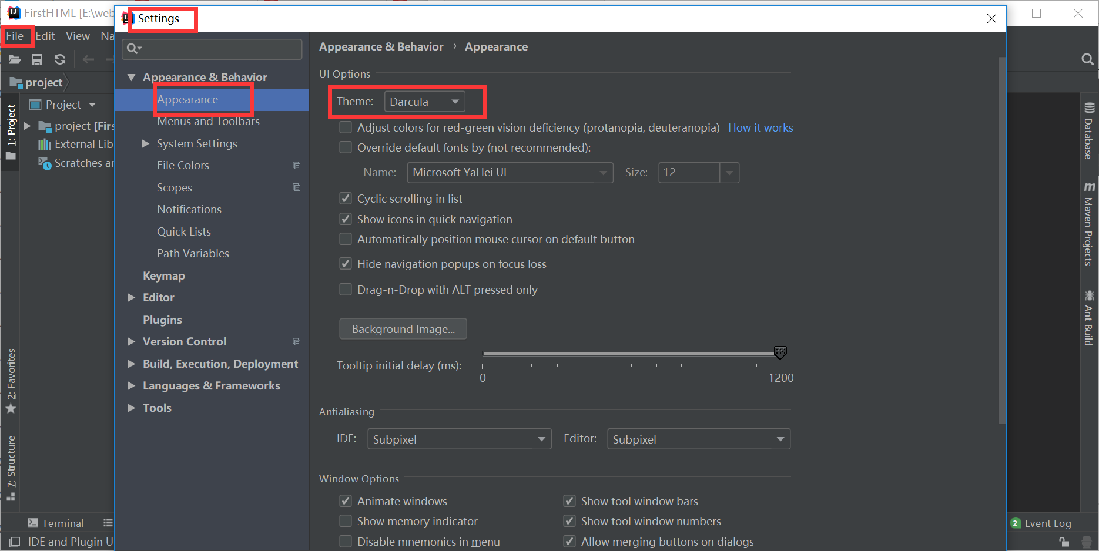This screenshot has width=1099, height=551.
Task: Open the Theme dropdown showing Darcula
Action: tap(424, 101)
